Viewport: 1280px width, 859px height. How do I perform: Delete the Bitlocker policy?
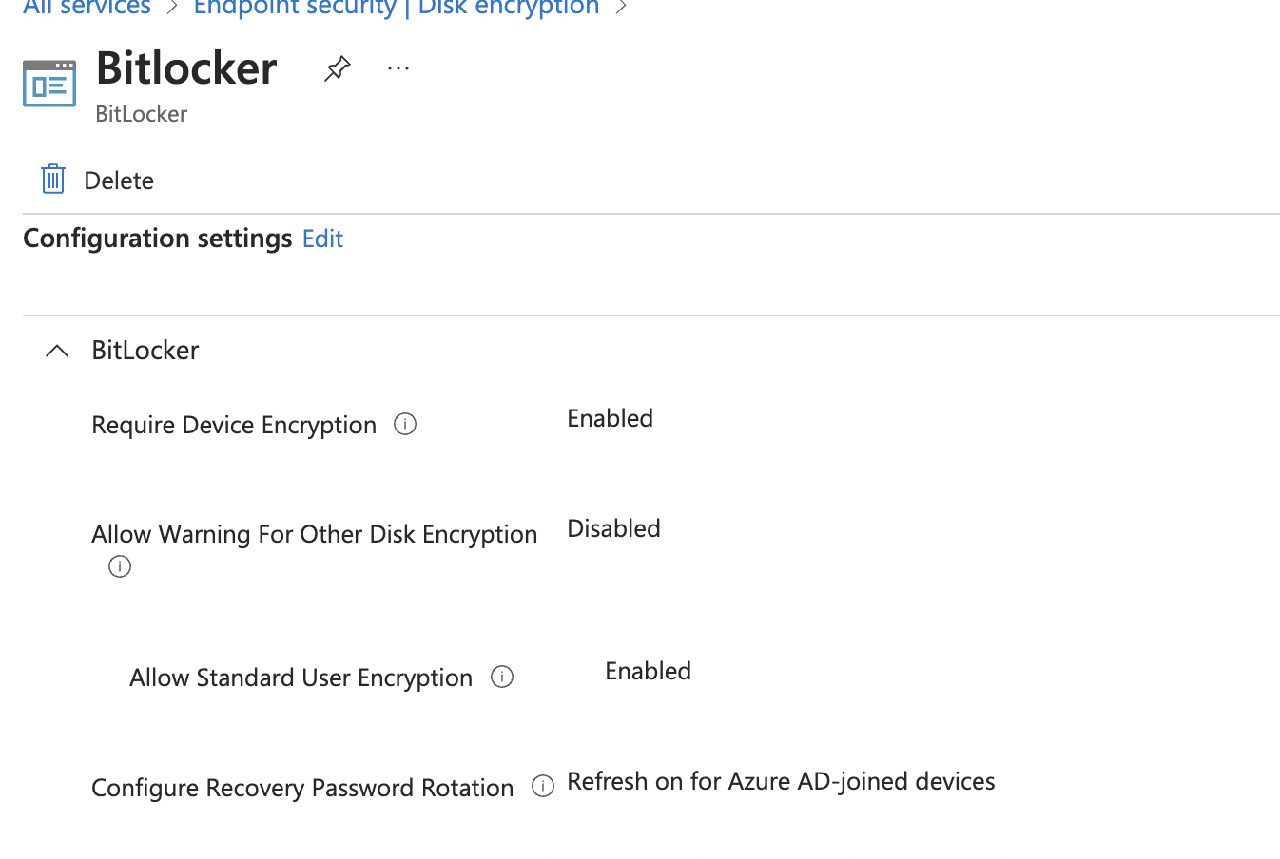(119, 180)
